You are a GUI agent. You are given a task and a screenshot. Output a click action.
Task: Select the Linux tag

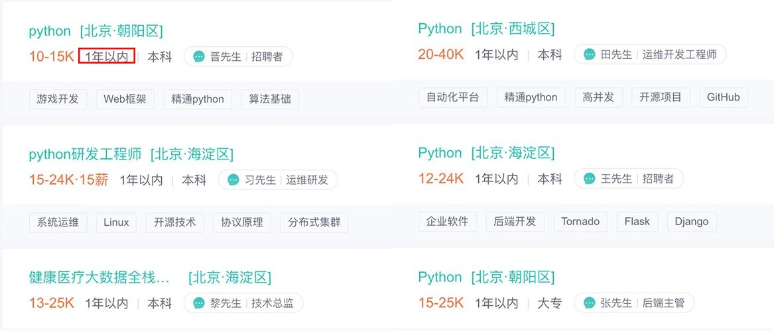[116, 222]
